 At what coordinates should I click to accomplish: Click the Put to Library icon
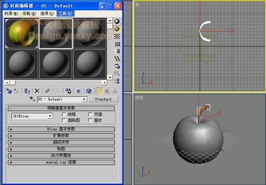click(68, 91)
